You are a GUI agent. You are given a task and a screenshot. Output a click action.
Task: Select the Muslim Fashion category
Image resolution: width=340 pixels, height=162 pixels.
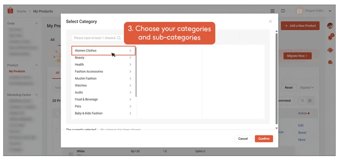pyautogui.click(x=86, y=79)
